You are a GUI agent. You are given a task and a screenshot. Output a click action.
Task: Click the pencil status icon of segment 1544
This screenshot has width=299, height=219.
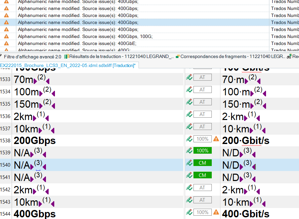pos(189,212)
